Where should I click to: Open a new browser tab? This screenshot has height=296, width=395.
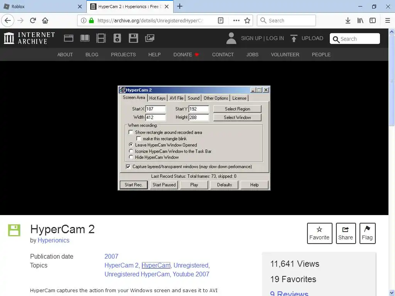pyautogui.click(x=180, y=6)
